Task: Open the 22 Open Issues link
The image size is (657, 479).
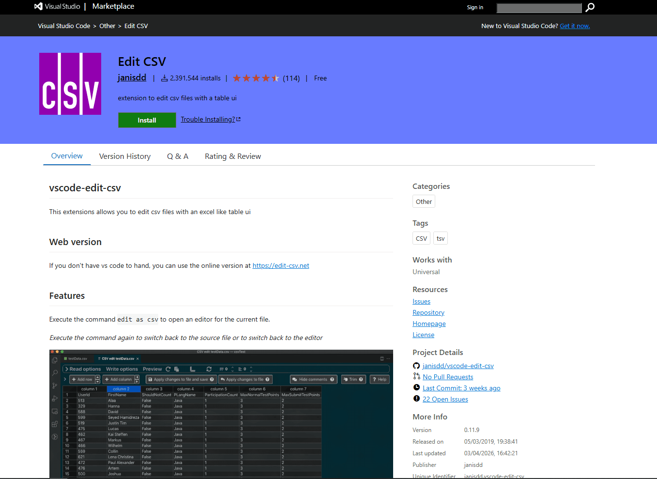Action: [x=445, y=399]
